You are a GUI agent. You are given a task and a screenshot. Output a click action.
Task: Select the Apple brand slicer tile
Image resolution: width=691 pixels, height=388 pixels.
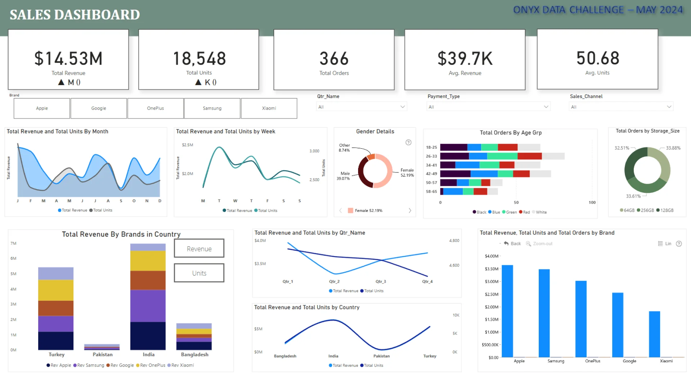42,108
